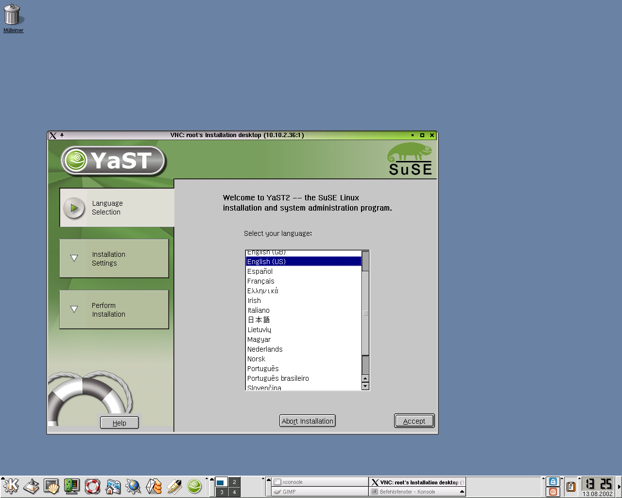Select the xconsole taskbar entry
The width and height of the screenshot is (622, 498).
coord(320,482)
